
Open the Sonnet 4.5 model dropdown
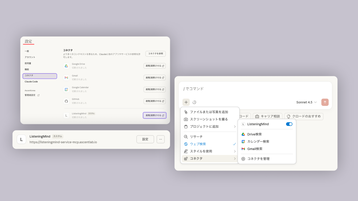pyautogui.click(x=305, y=102)
